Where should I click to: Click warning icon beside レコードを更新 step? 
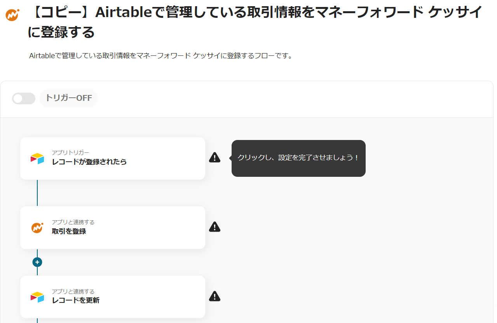[x=214, y=296]
